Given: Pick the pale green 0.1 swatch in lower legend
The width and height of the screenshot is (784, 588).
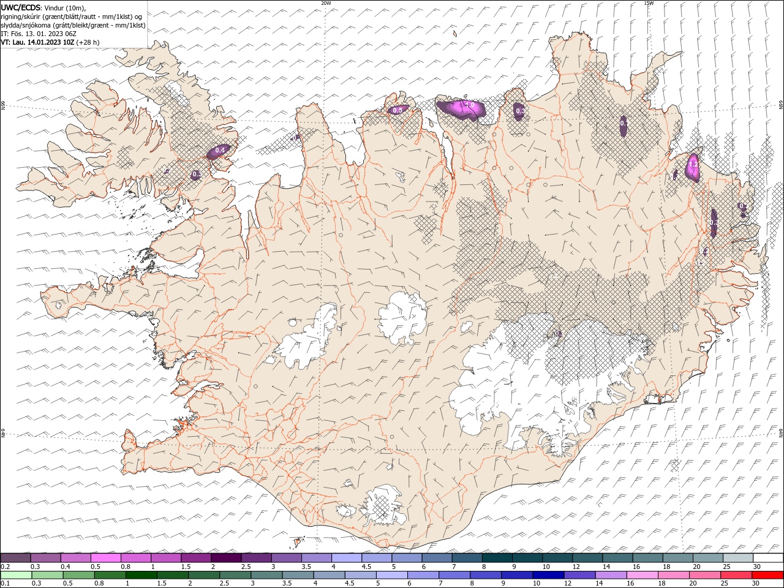Looking at the screenshot, I should 17,575.
